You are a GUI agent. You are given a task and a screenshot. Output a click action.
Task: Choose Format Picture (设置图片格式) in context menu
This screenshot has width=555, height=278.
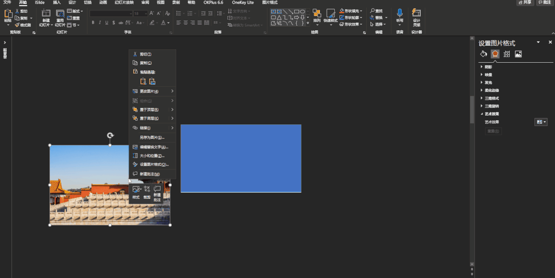pos(153,164)
